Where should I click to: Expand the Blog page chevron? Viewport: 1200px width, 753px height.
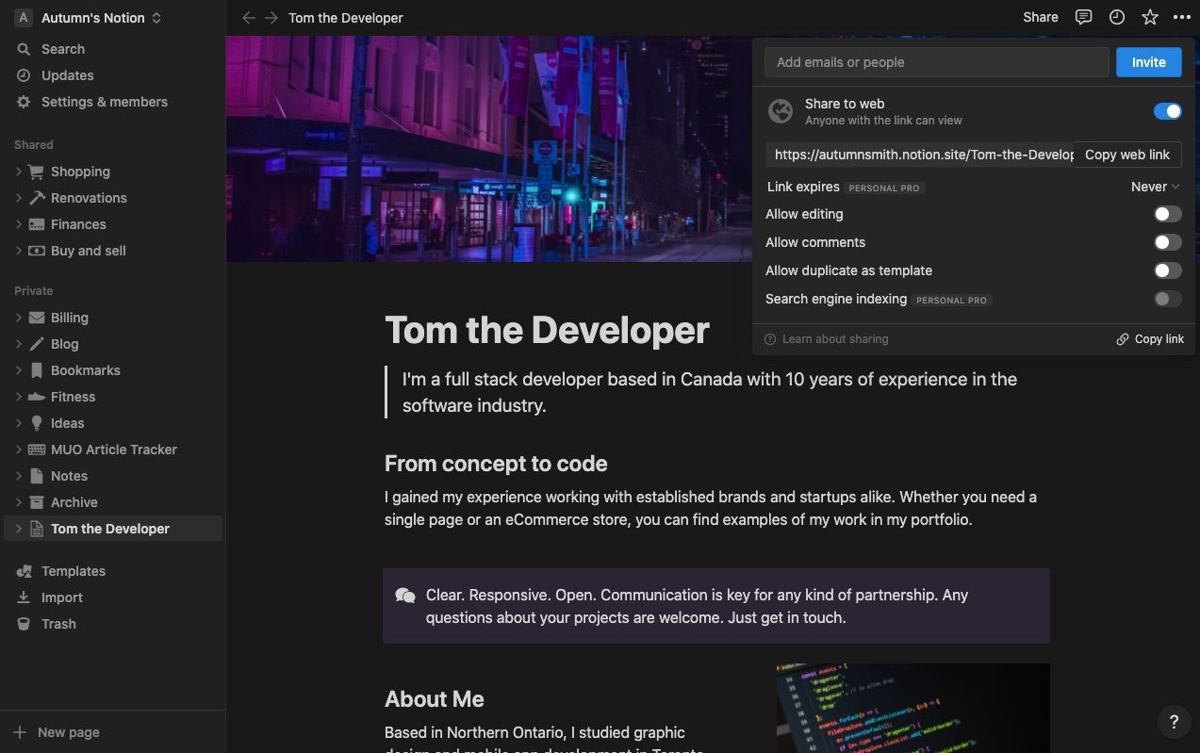(19, 344)
